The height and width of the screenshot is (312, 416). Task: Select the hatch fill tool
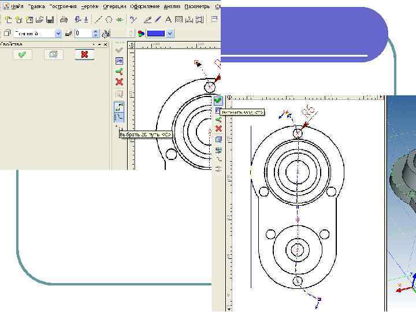coord(179,20)
